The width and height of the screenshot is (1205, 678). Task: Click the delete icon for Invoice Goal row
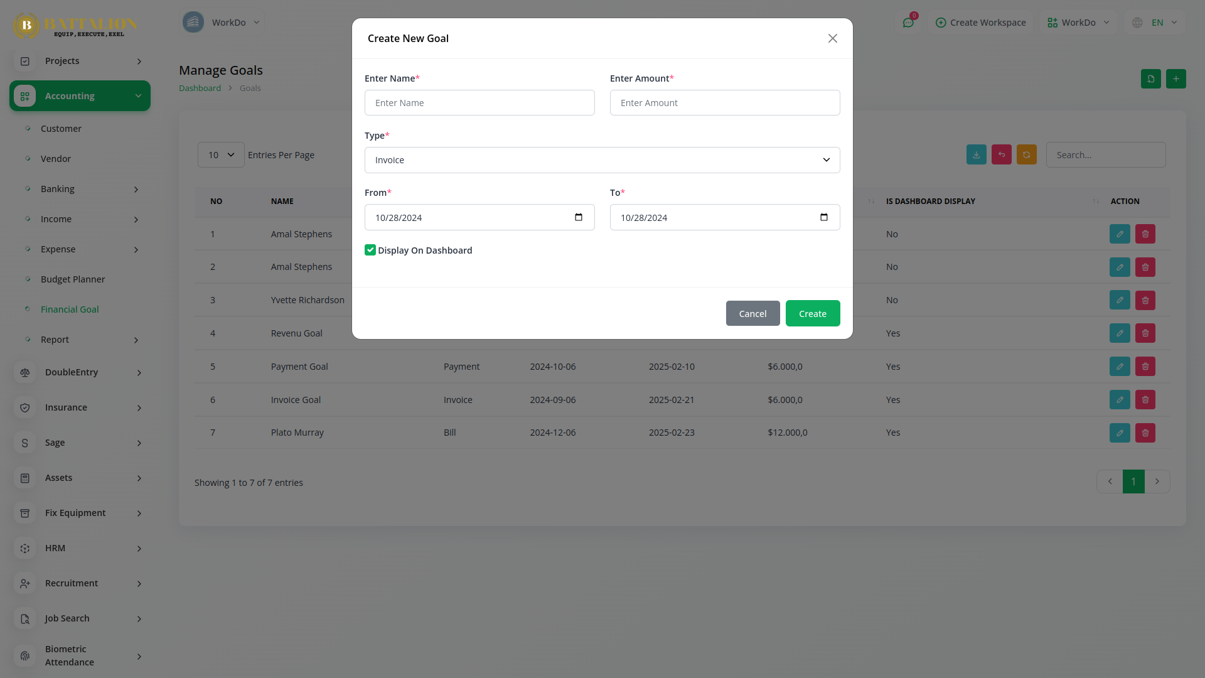click(x=1145, y=400)
